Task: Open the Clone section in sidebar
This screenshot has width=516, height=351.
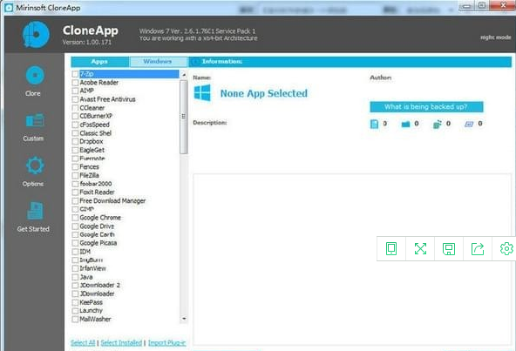Action: point(35,76)
